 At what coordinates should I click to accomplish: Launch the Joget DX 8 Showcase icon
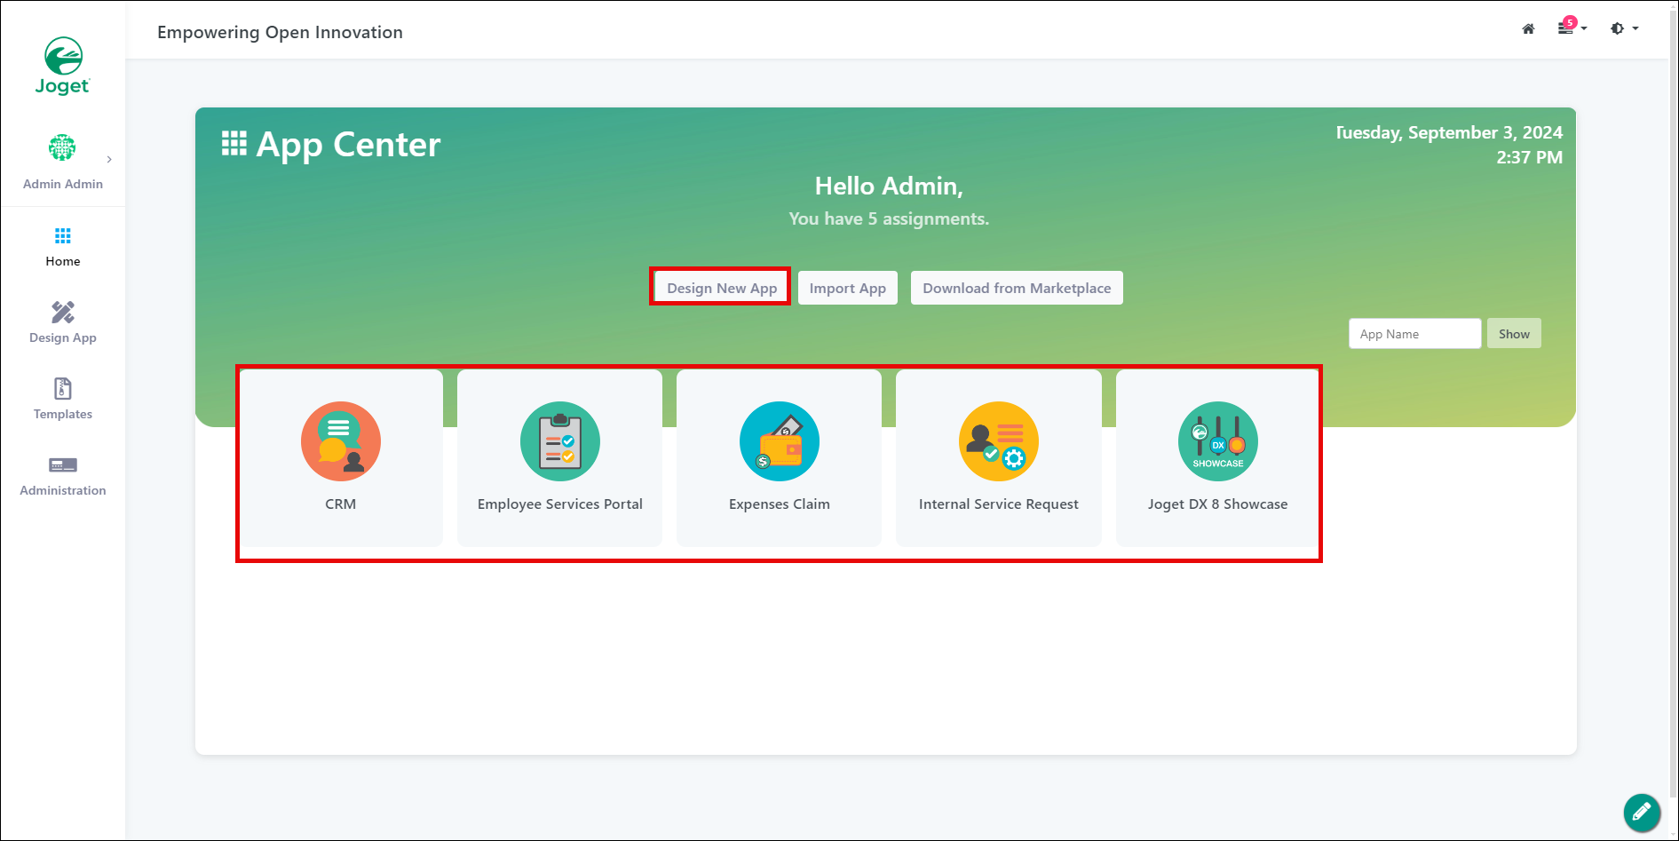tap(1218, 441)
